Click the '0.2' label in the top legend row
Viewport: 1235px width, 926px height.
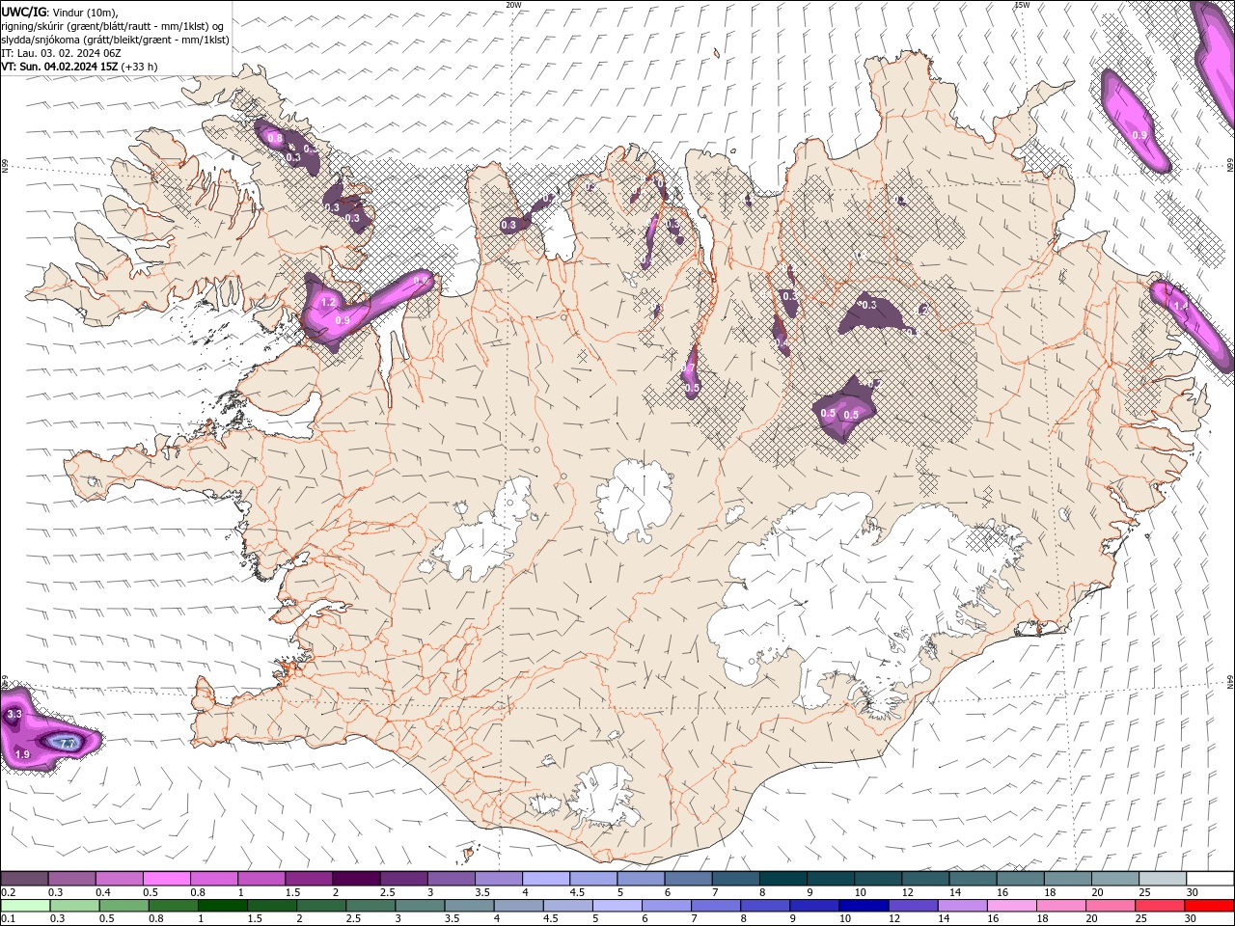pos(8,892)
